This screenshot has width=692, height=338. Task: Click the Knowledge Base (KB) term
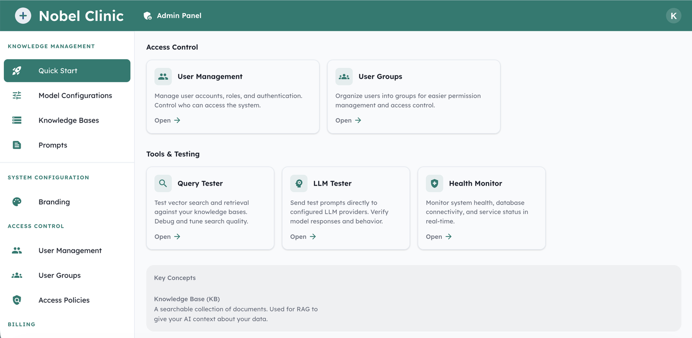pos(187,299)
